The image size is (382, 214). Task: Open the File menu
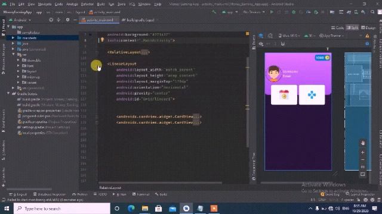12,4
